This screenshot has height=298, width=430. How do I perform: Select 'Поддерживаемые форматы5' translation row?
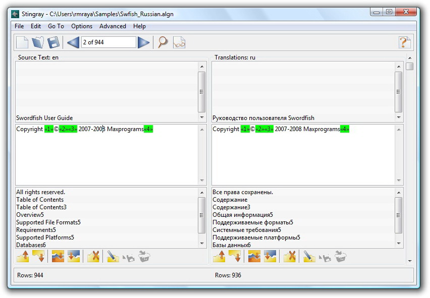[x=303, y=222]
